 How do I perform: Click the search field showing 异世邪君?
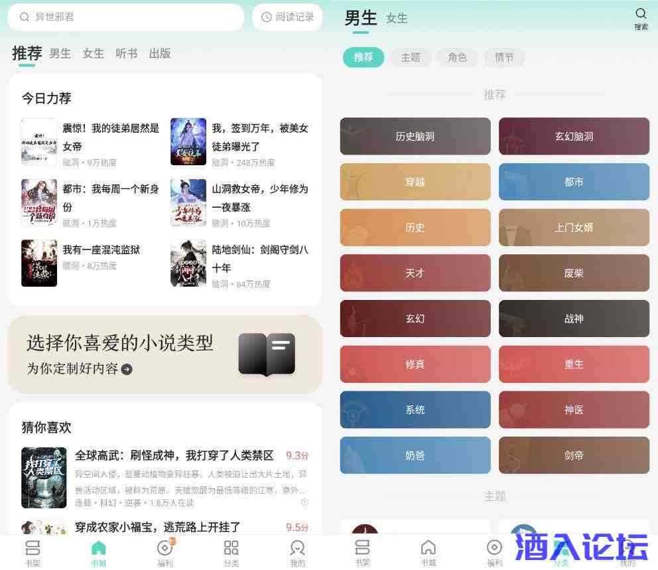126,17
